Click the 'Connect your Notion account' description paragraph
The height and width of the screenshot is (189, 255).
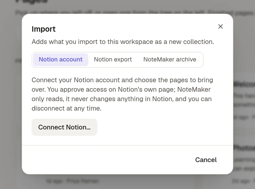tap(122, 94)
